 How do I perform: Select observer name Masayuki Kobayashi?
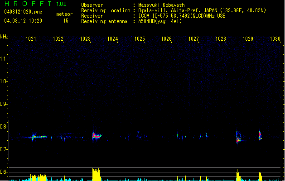click(163, 5)
